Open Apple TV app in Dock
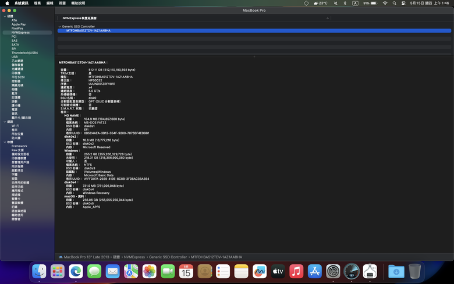Image resolution: width=454 pixels, height=284 pixels. [278, 271]
